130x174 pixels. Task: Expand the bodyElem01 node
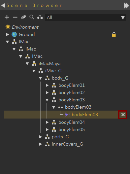pyautogui.click(x=47, y=85)
